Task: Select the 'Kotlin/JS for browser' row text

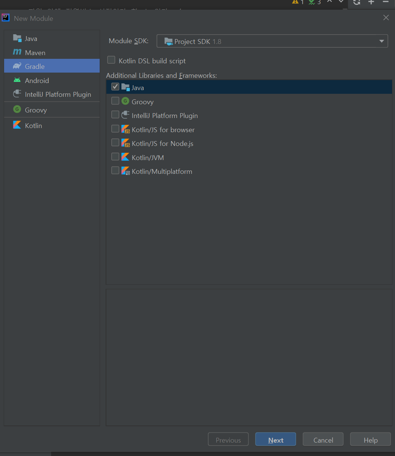Action: coord(163,130)
